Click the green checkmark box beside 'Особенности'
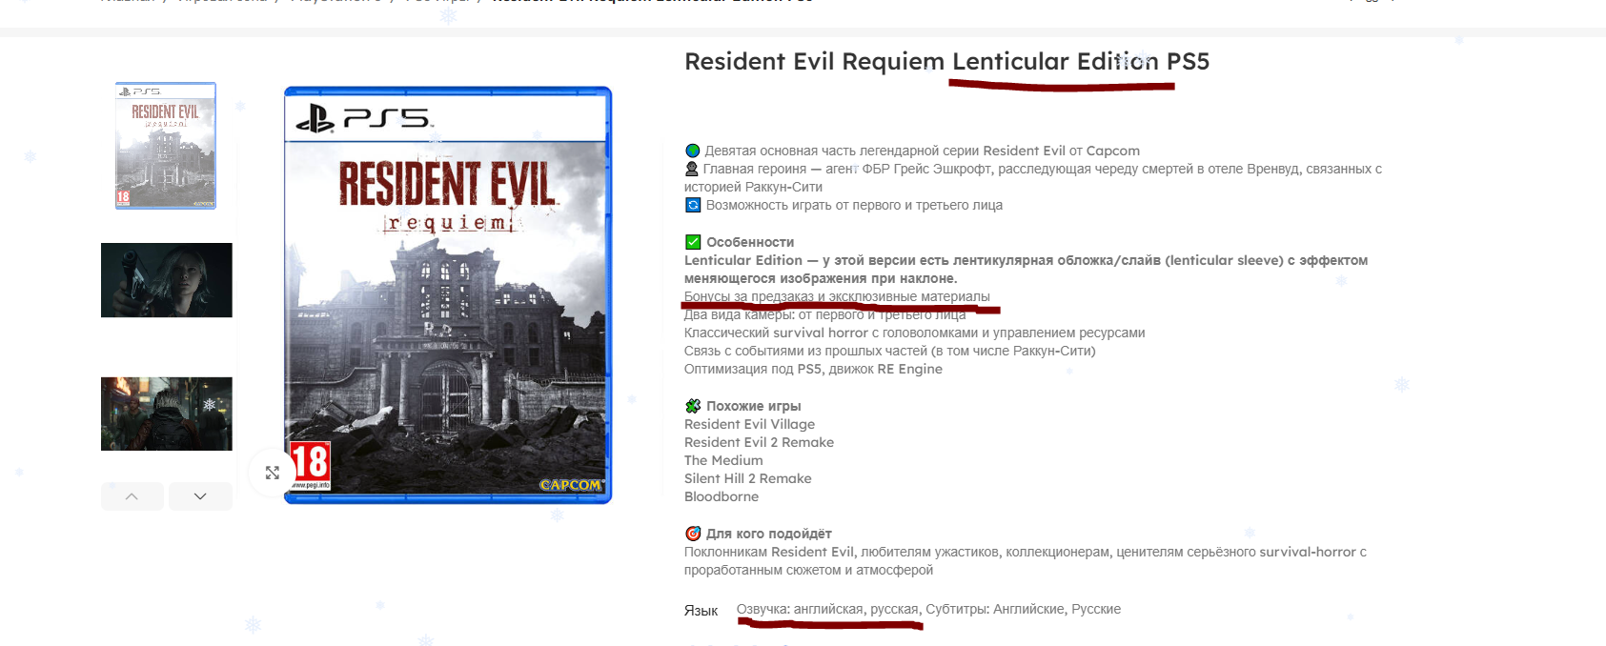Image resolution: width=1606 pixels, height=646 pixels. coord(693,242)
